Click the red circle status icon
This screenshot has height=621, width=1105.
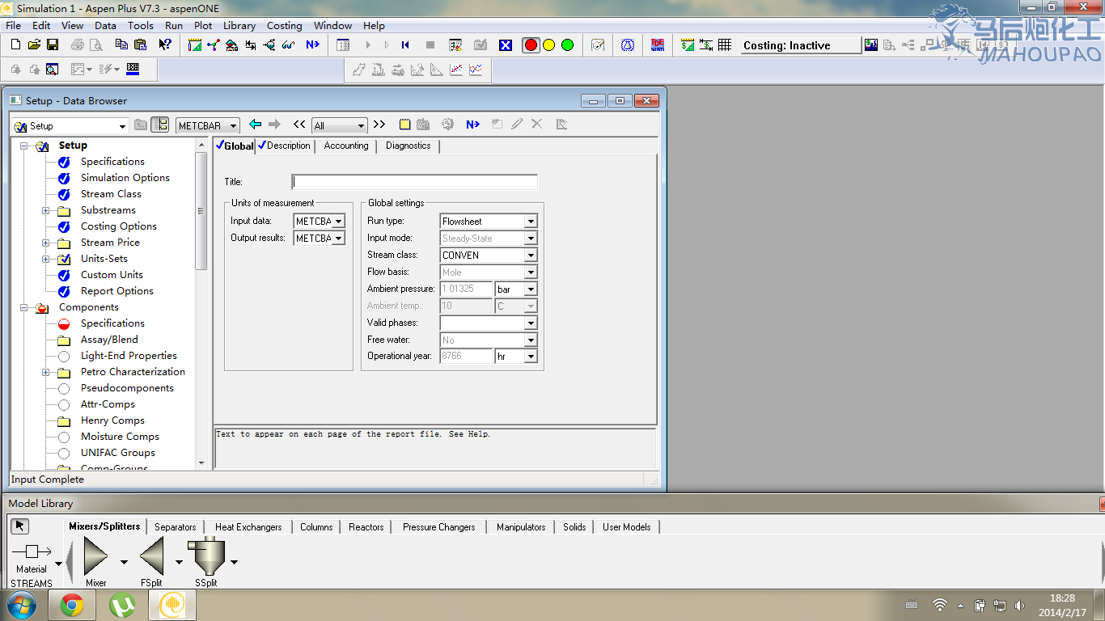(x=531, y=45)
